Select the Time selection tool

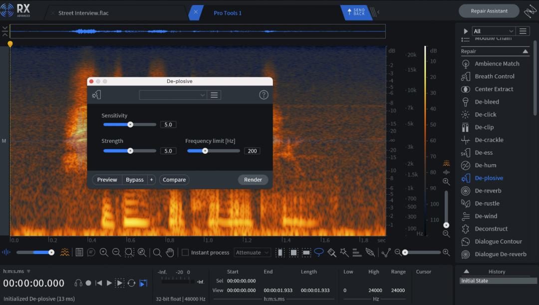coord(280,253)
